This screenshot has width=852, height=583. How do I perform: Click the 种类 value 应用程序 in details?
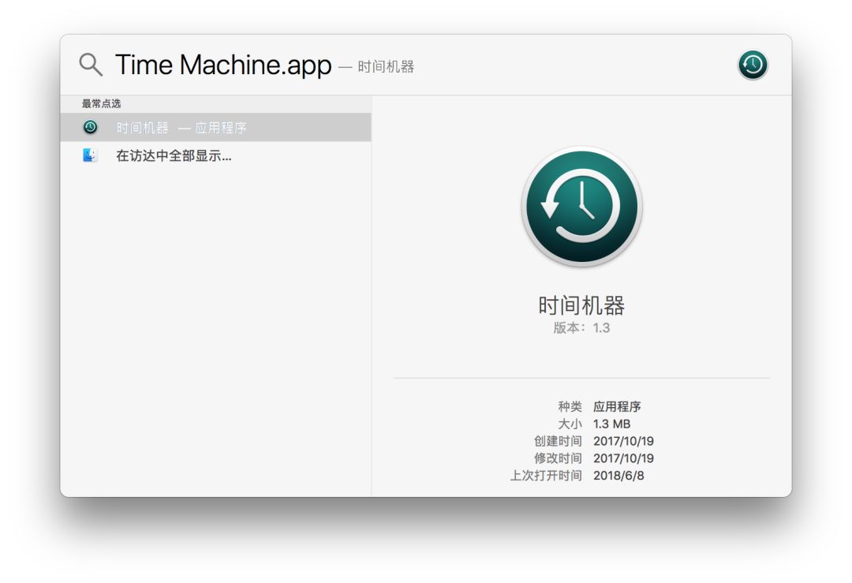pos(617,407)
